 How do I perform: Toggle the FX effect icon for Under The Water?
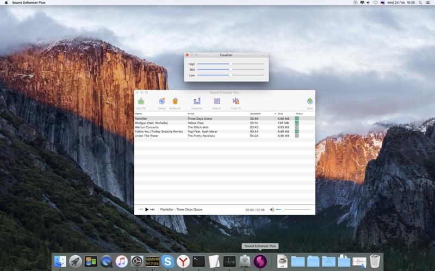(297, 136)
